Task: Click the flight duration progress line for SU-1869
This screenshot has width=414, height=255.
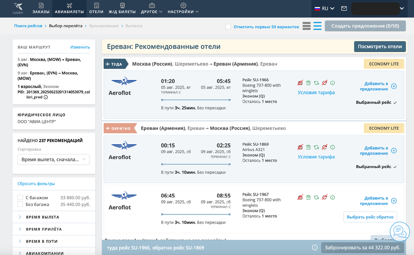Action: [196, 164]
